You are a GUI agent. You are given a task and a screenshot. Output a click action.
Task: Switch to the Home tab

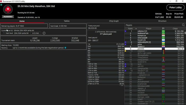pyautogui.click(x=22, y=21)
